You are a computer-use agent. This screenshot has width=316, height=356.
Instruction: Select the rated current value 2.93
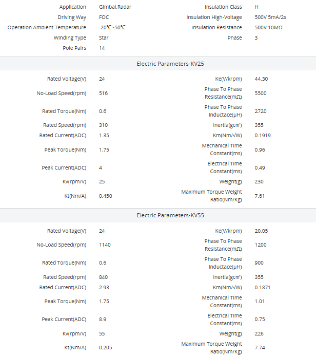(104, 288)
